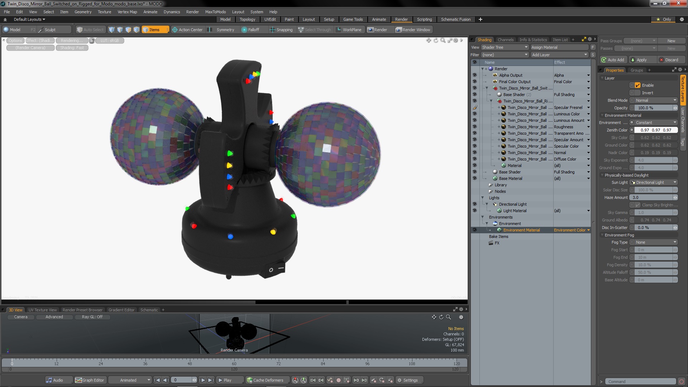Toggle Invert layer checkbox

(x=637, y=93)
